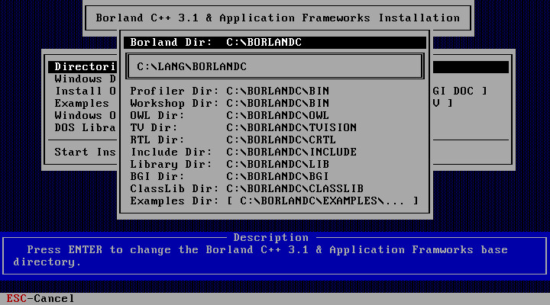Select the Borland Dir entry

pyautogui.click(x=275, y=43)
